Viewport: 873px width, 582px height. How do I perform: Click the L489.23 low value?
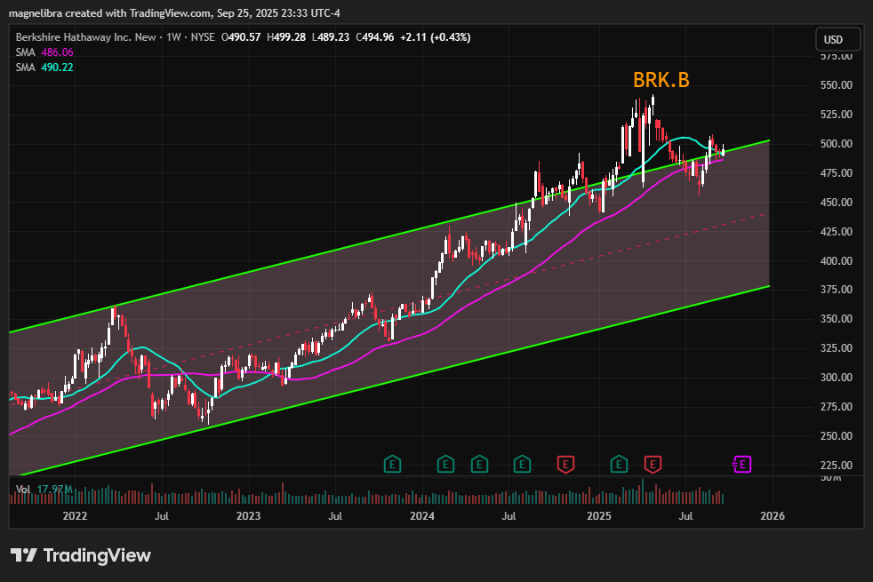click(330, 37)
